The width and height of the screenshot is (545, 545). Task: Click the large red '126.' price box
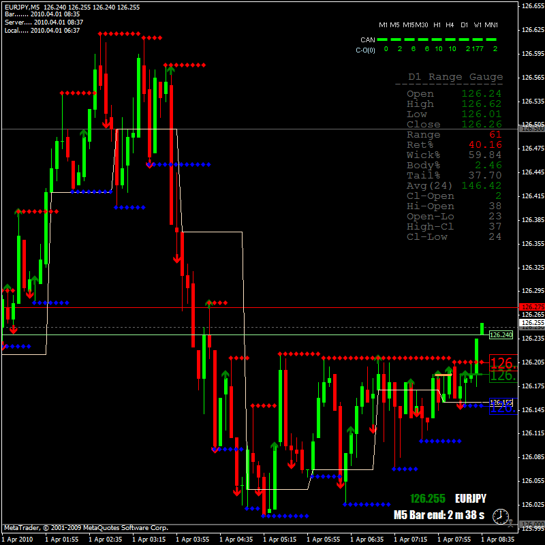[x=503, y=363]
